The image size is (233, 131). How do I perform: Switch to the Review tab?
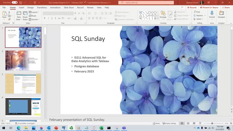pyautogui.click(x=90, y=8)
